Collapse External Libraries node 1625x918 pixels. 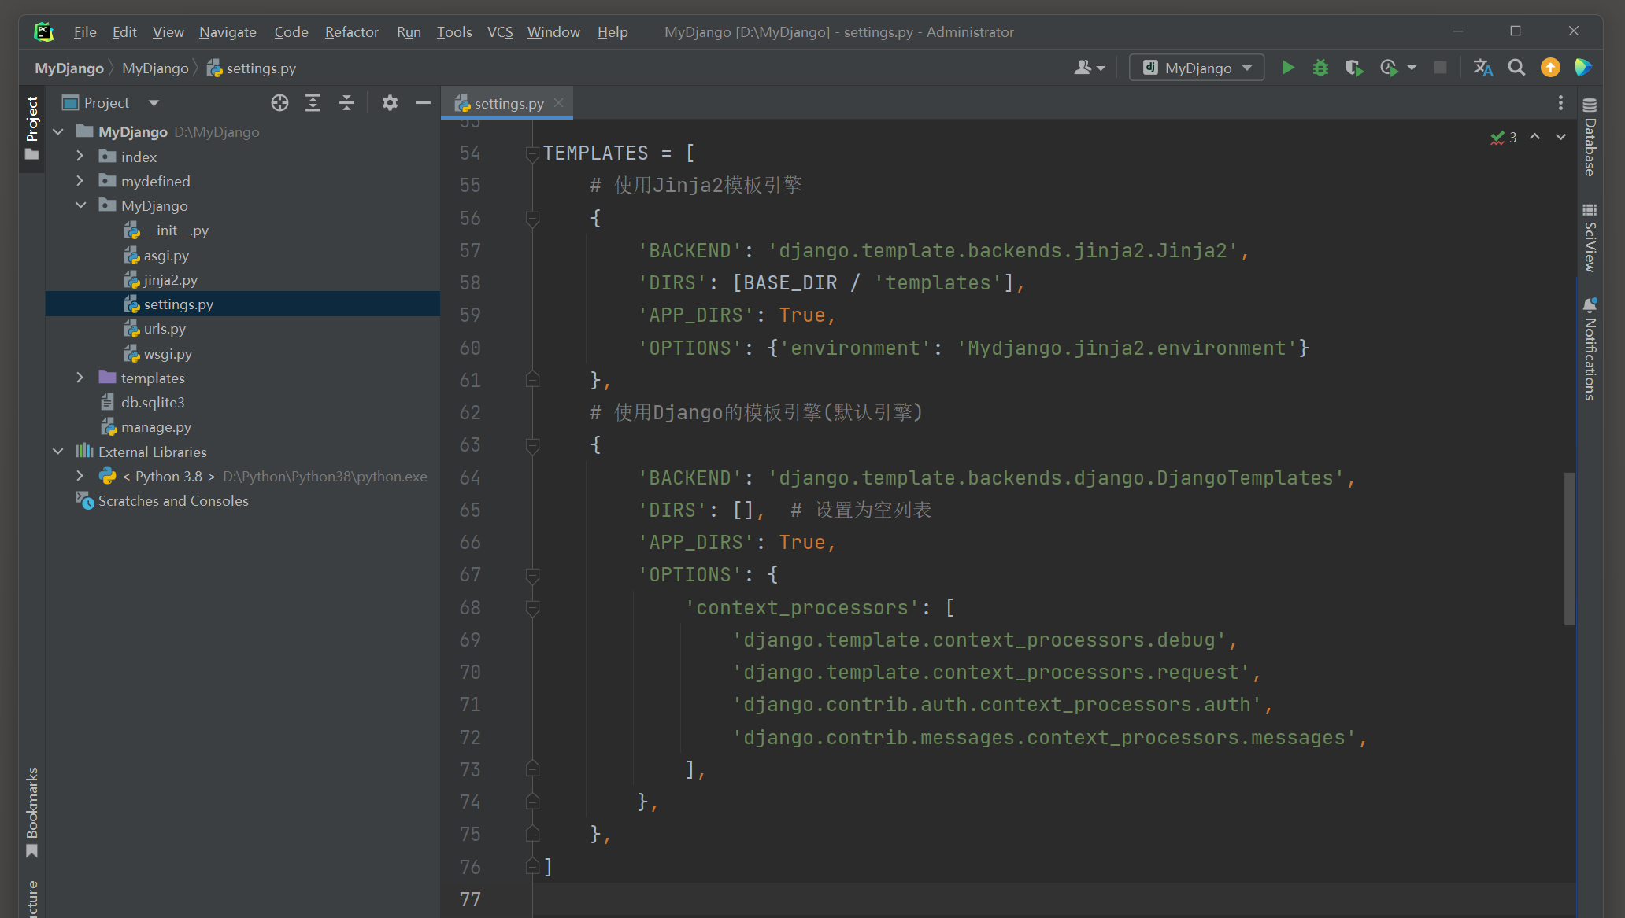click(57, 452)
